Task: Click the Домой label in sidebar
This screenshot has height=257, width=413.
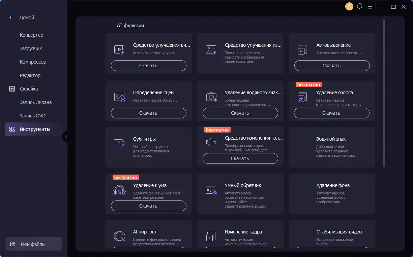Action: (x=27, y=17)
